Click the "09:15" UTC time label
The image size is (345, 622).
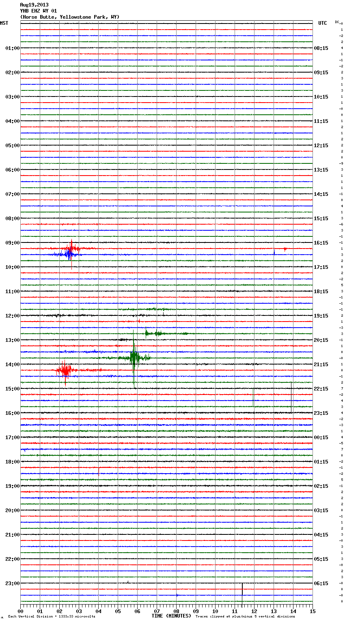click(x=321, y=73)
